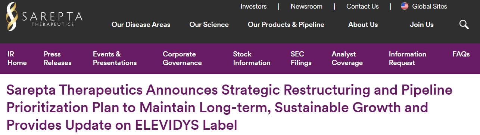Open Corporate Governance section
This screenshot has width=480, height=135.
click(x=182, y=58)
